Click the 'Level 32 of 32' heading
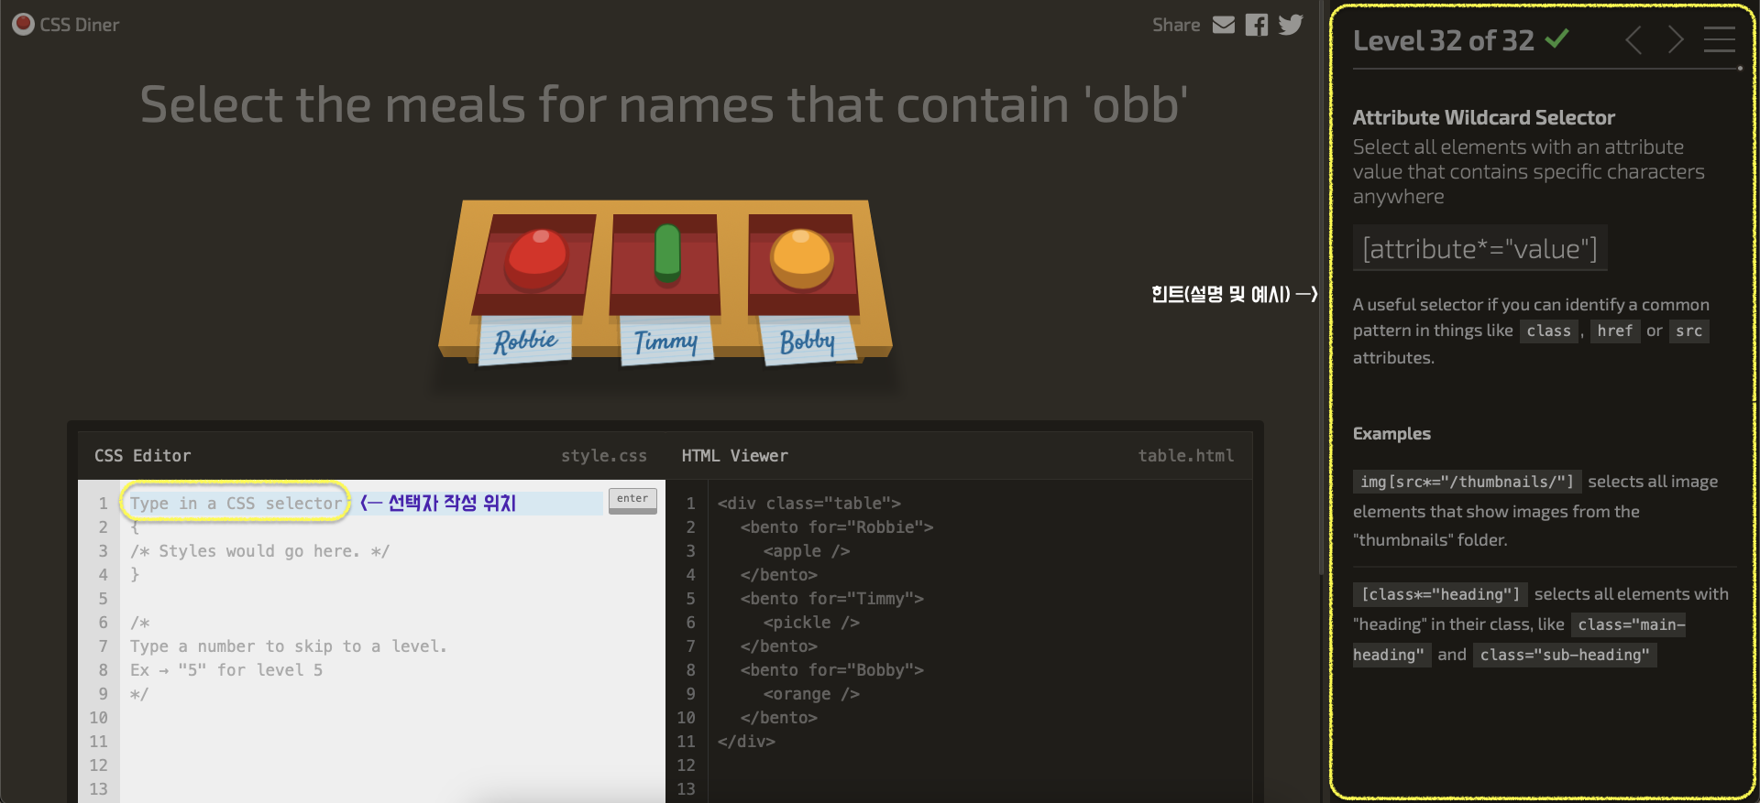The image size is (1760, 803). [x=1443, y=40]
